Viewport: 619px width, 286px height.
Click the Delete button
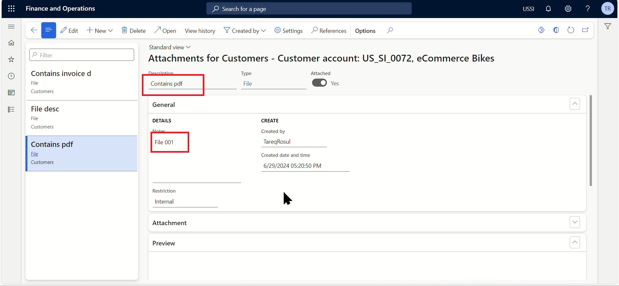pos(133,31)
